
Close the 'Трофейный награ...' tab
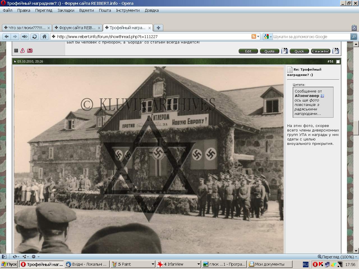[149, 28]
